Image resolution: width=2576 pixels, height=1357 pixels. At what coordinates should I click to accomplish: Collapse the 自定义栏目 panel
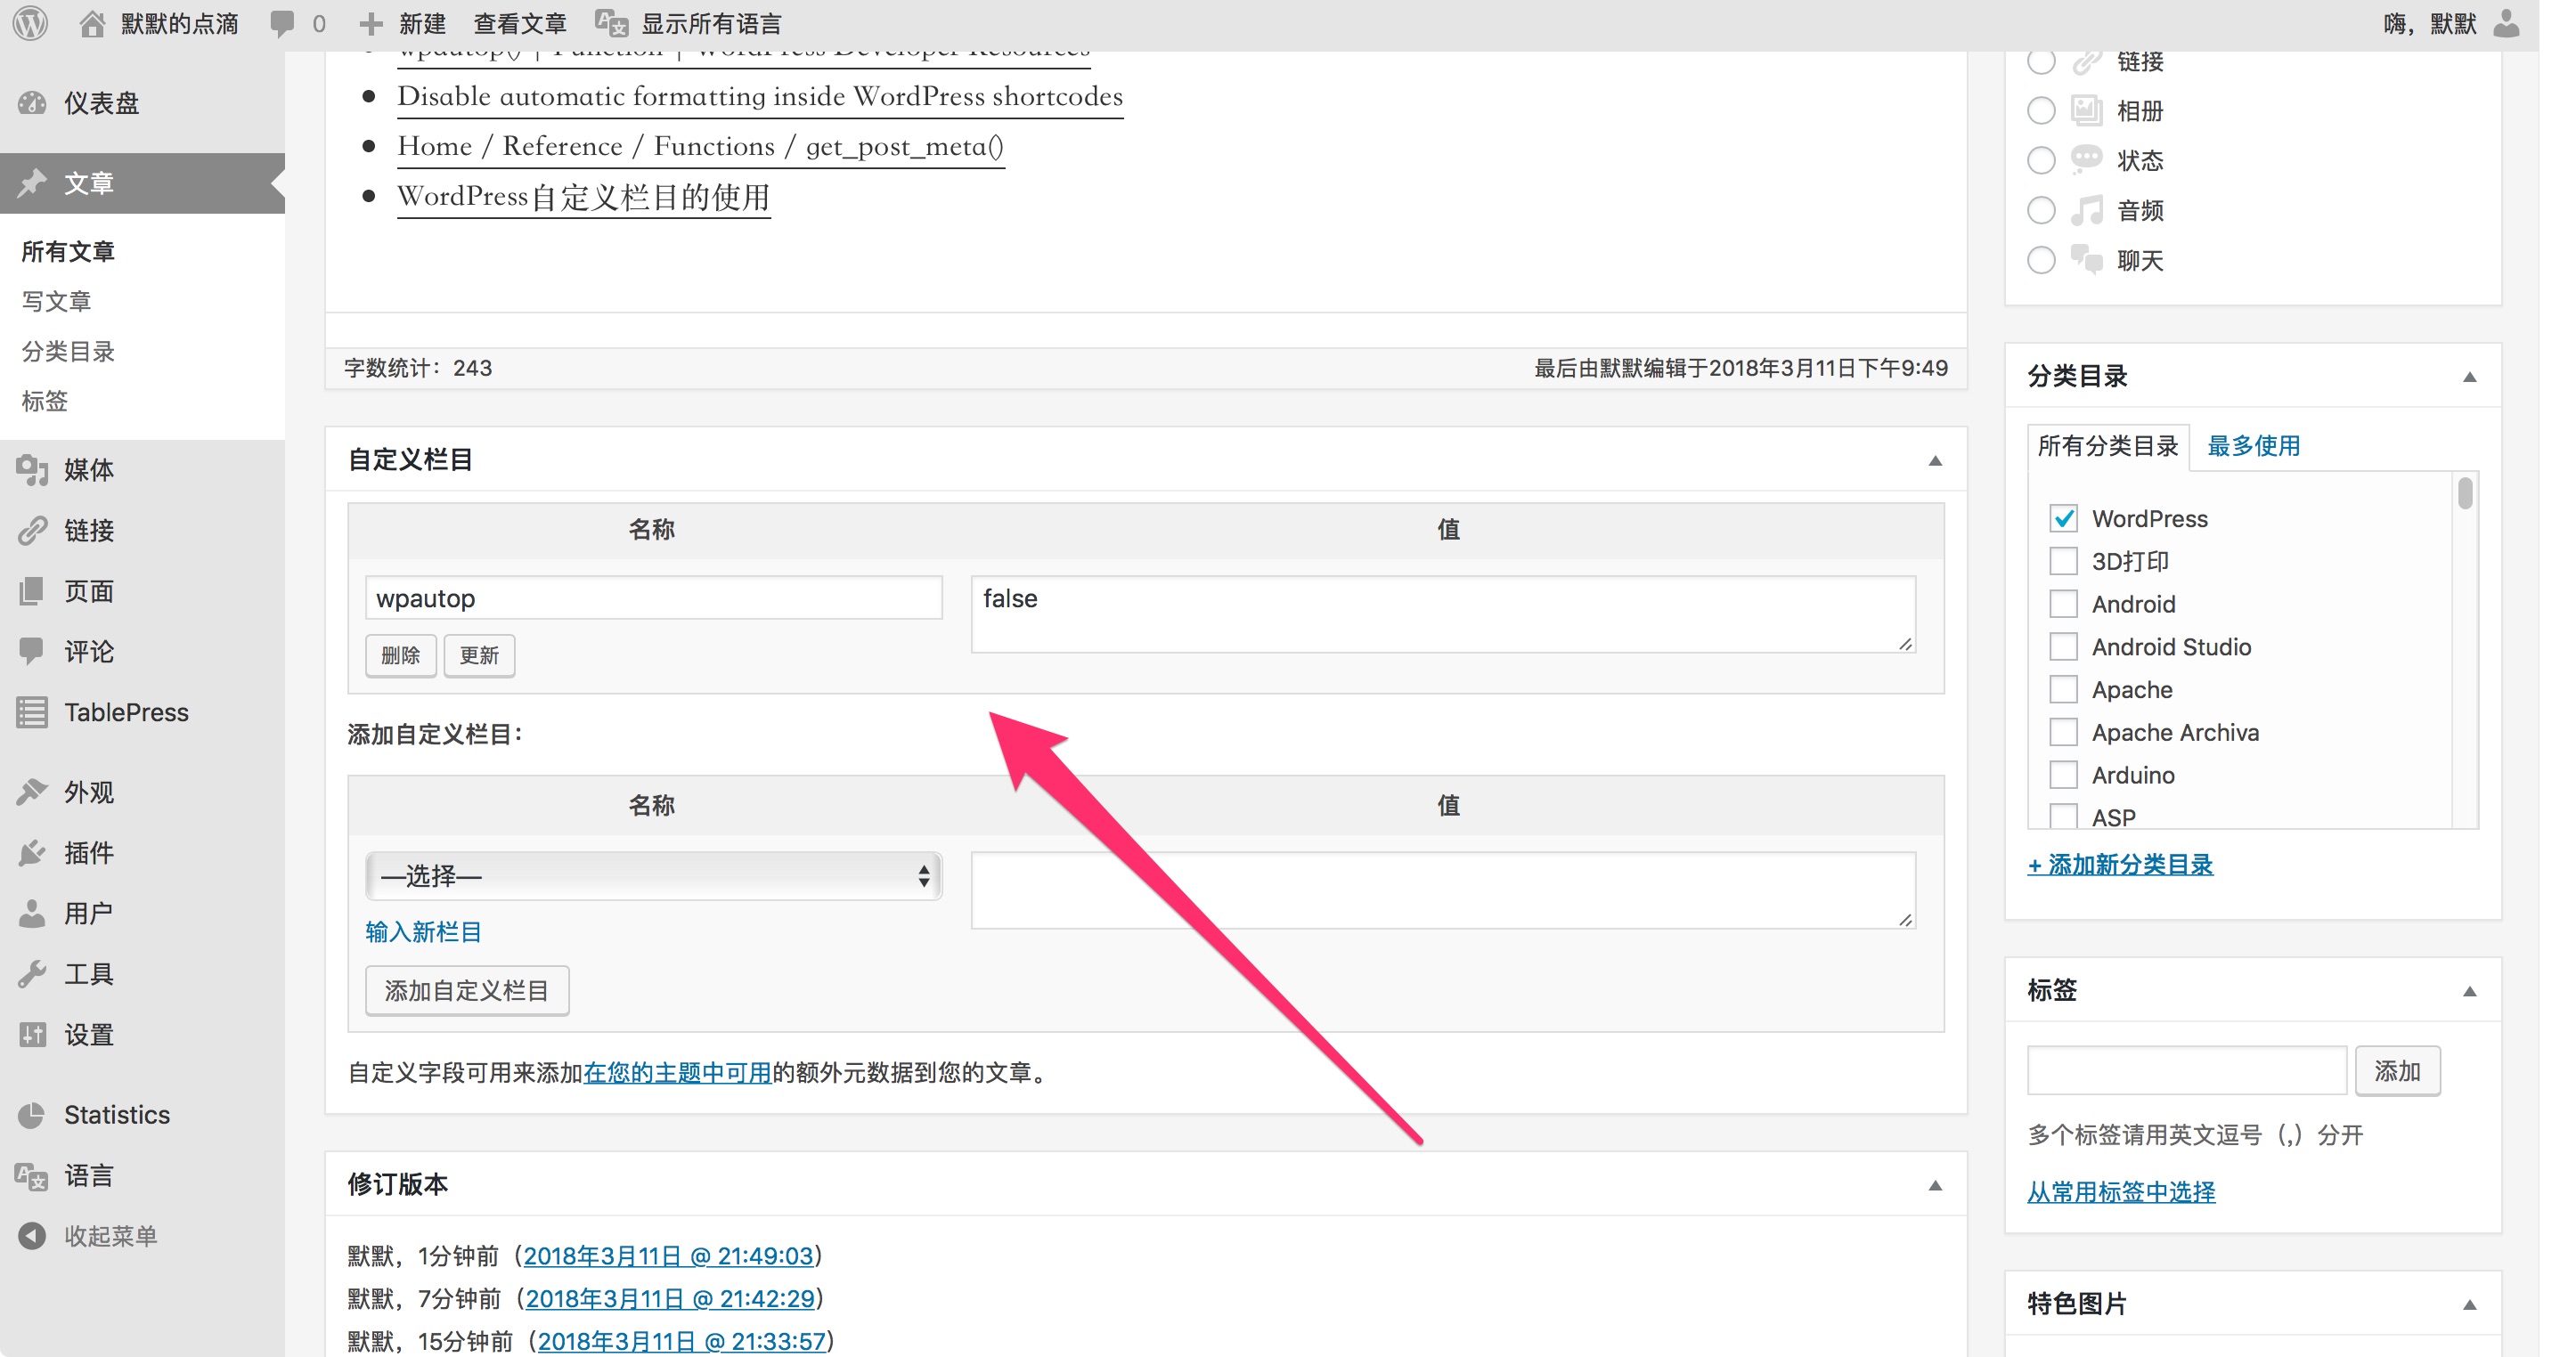pos(1935,461)
